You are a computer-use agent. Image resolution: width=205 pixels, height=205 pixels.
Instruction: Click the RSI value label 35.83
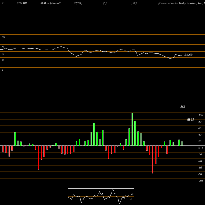point(189,55)
